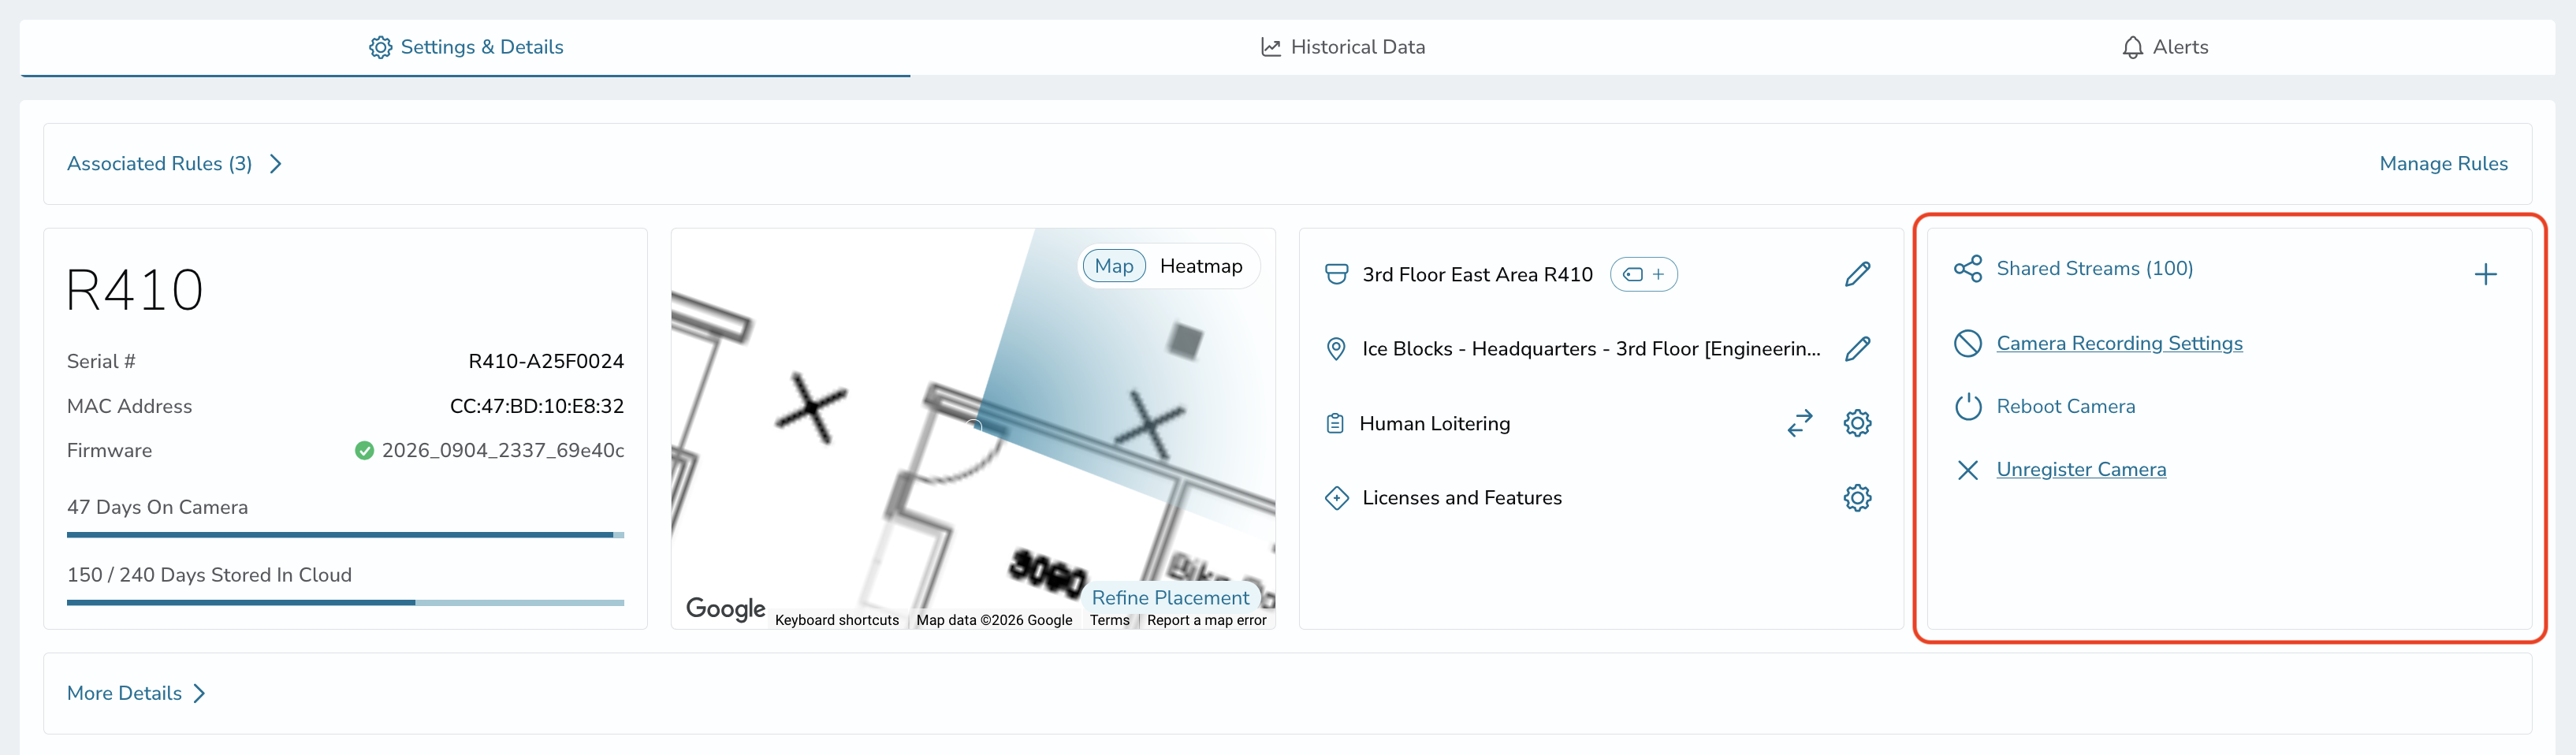
Task: Click the swap arrows icon for Human Loitering
Action: coord(1799,423)
